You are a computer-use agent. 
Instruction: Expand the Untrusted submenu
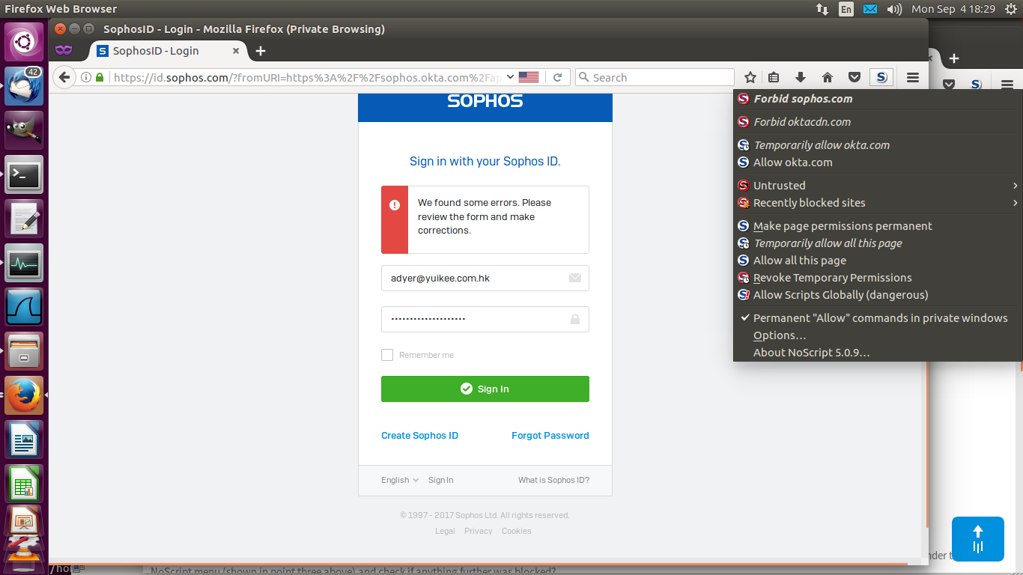878,186
